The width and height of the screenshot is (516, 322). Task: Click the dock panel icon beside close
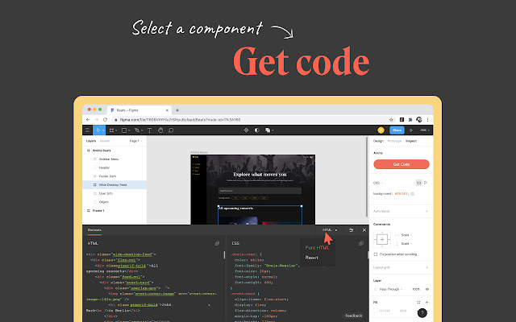coord(352,230)
